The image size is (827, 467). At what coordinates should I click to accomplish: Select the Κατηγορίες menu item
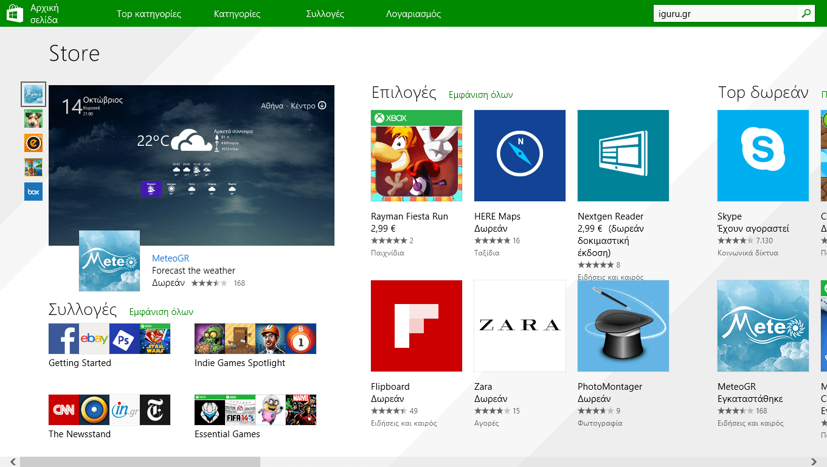click(238, 13)
